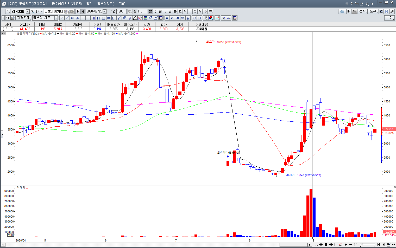The image size is (396, 248).
Task: Select the tick (틱) period button
Action: 185,11
